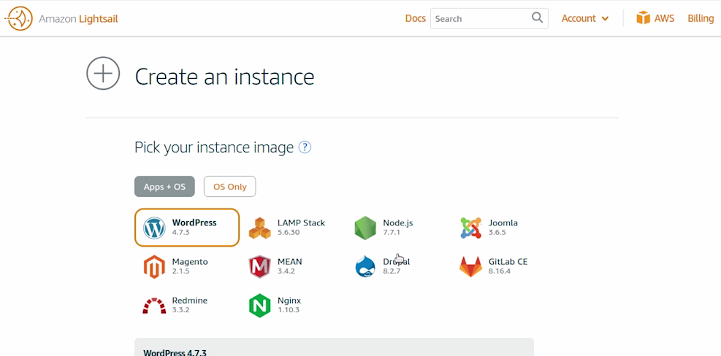The image size is (721, 356).
Task: Choose the LAMP Stack cubes icon
Action: [260, 228]
